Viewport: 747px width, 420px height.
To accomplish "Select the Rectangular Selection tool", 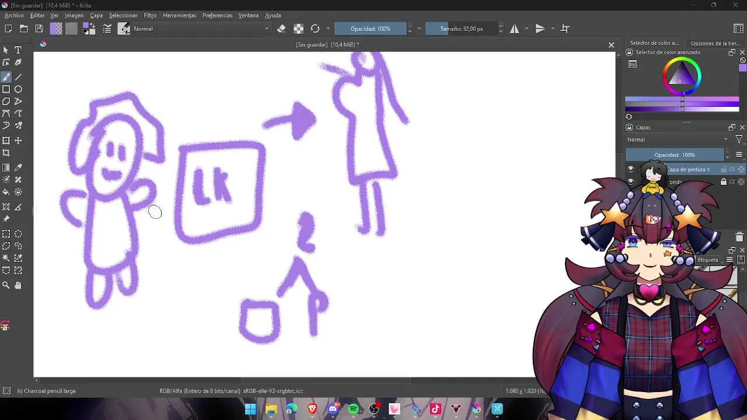I will pos(6,234).
